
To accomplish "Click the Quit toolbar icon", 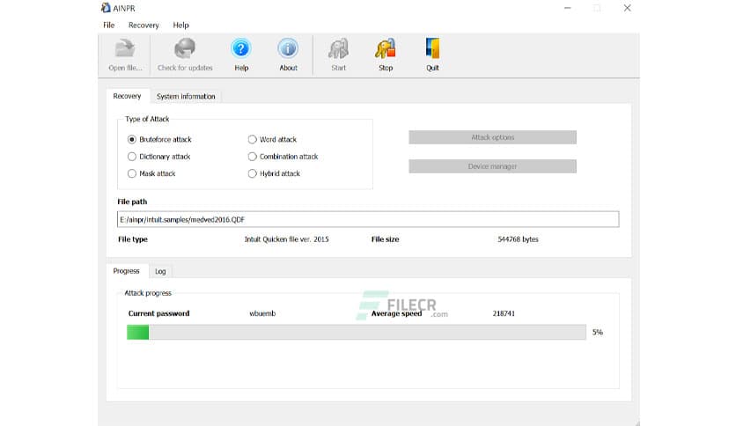I will [x=432, y=48].
